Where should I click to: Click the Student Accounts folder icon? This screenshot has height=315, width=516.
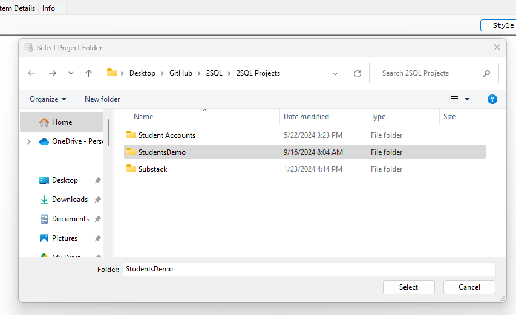[x=131, y=135]
